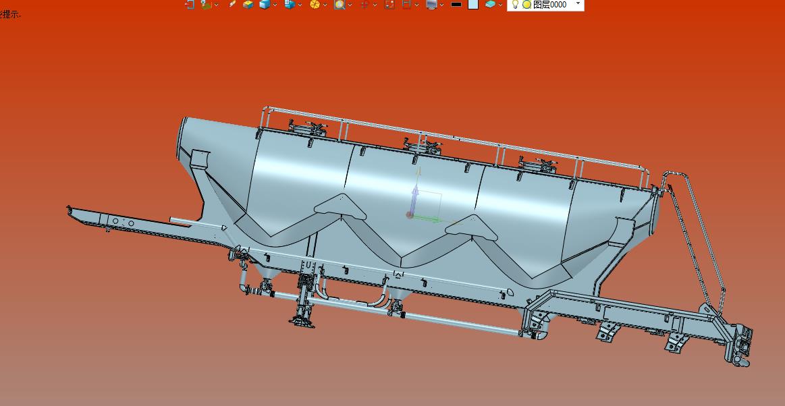Click the blue cube with document icon
This screenshot has height=406, width=785.
tap(290, 4)
